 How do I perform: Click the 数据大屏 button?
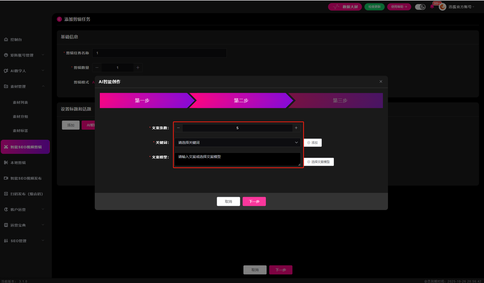coord(345,7)
